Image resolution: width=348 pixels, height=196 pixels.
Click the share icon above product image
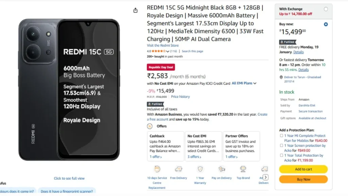(135, 10)
